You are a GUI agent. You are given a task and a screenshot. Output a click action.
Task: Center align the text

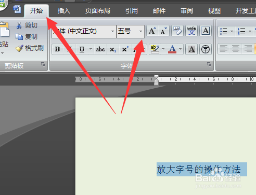click(x=236, y=48)
